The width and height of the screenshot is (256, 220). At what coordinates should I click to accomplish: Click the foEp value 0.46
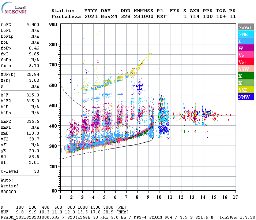click(34, 48)
